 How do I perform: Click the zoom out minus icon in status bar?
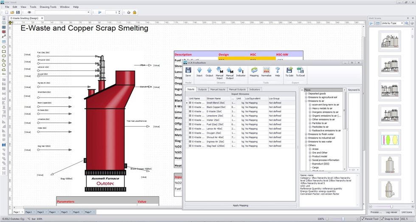point(327,219)
